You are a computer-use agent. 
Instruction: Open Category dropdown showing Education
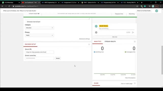pos(39,28)
